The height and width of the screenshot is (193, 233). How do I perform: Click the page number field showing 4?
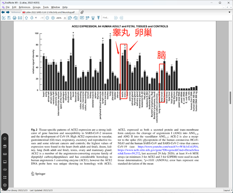click(x=37, y=18)
